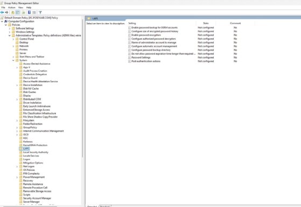Collapse the Policies tree node

[x=6, y=25]
